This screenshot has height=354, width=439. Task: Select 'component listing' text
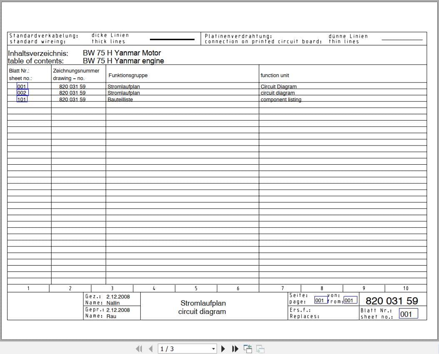point(281,100)
